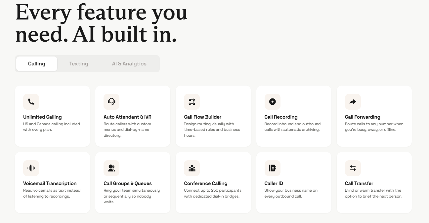Click "Design routing visually" description text

point(212,130)
